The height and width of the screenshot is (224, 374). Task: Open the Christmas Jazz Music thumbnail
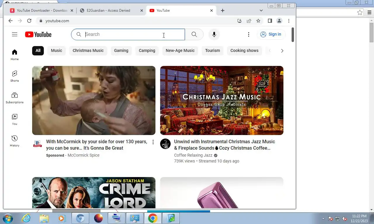click(222, 100)
